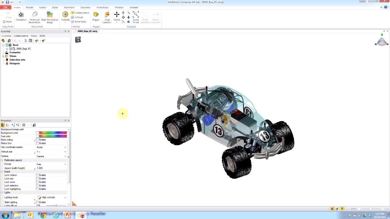
Task: Click the Pan four-arrow navigation icon
Action: 123,17
